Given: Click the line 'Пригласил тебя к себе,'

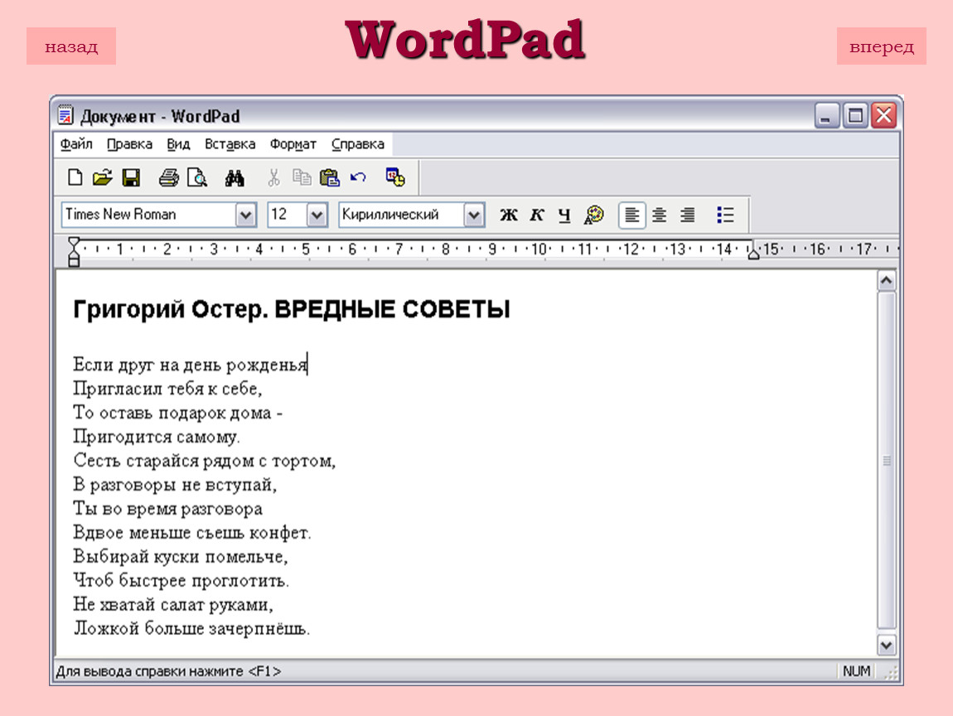Looking at the screenshot, I should (x=167, y=389).
